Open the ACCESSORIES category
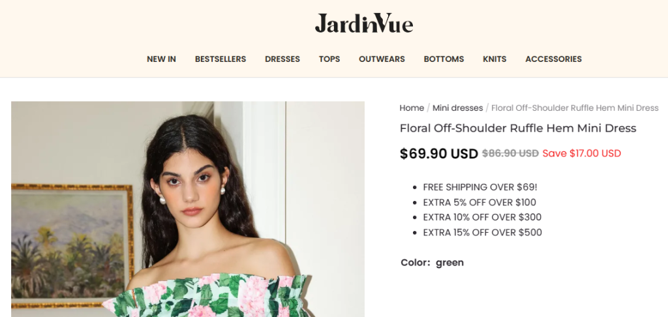 (x=553, y=59)
